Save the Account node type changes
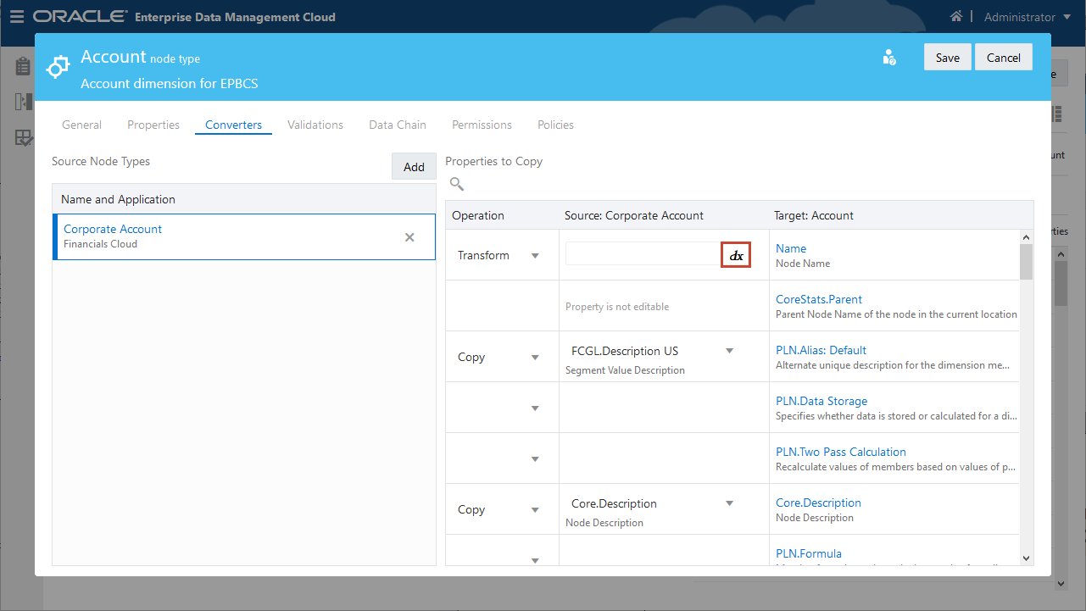 [947, 57]
